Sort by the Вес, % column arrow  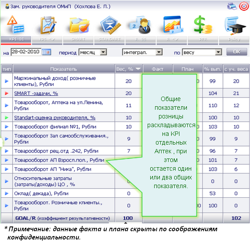(x=138, y=69)
